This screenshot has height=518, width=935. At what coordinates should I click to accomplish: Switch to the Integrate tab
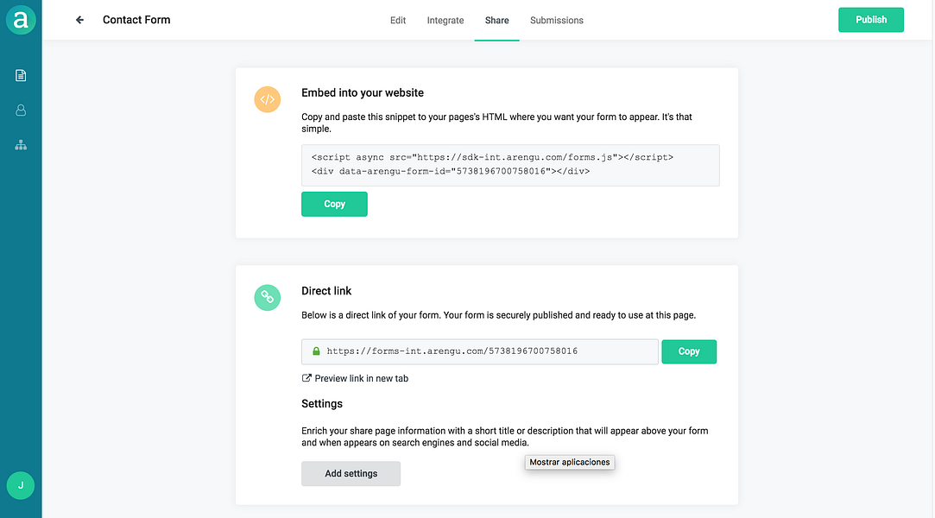[x=445, y=20]
